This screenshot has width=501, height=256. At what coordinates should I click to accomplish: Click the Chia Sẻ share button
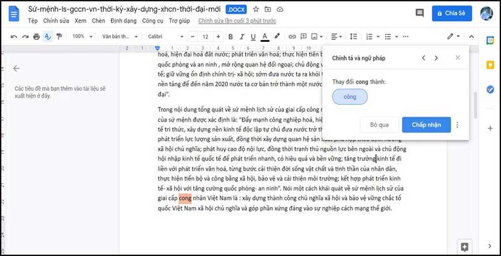(x=452, y=13)
